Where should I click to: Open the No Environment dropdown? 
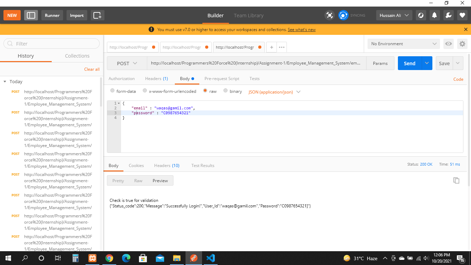point(403,43)
